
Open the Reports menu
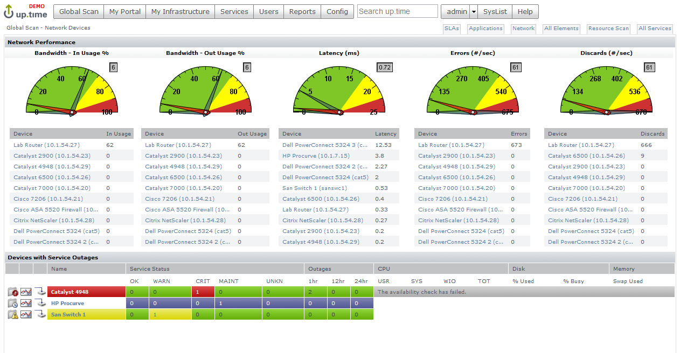click(302, 11)
